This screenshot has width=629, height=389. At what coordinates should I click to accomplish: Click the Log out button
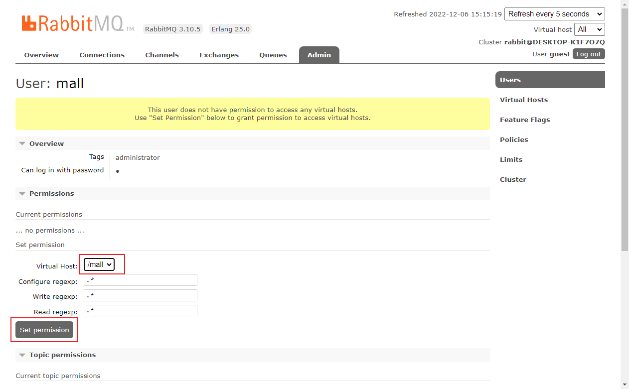(589, 54)
